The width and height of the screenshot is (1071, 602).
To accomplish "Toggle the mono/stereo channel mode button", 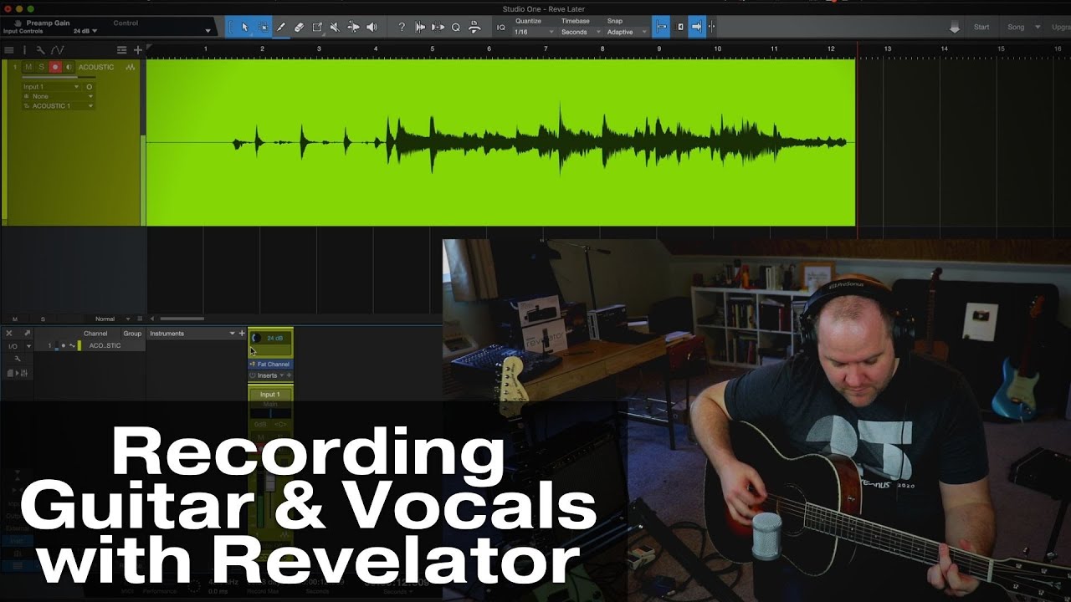I will click(90, 87).
